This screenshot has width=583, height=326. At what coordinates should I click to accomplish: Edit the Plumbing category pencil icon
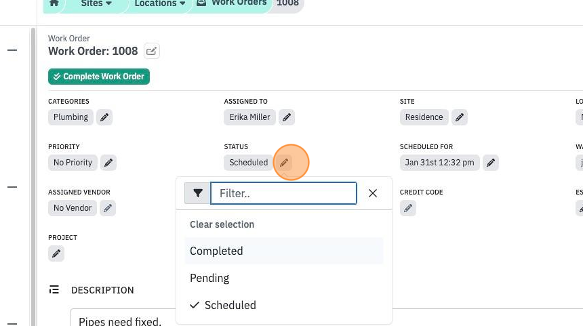coord(104,117)
